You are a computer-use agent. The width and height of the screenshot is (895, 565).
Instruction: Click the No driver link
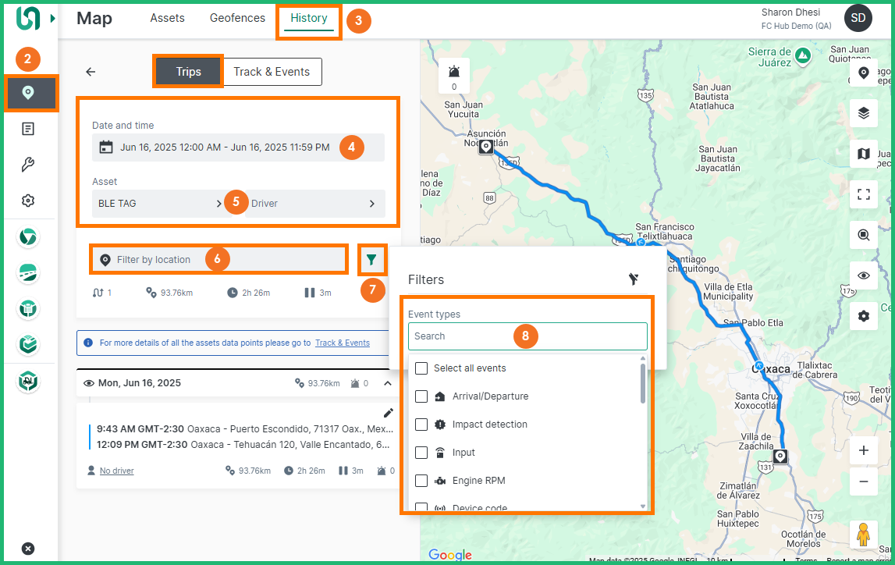pyautogui.click(x=116, y=471)
